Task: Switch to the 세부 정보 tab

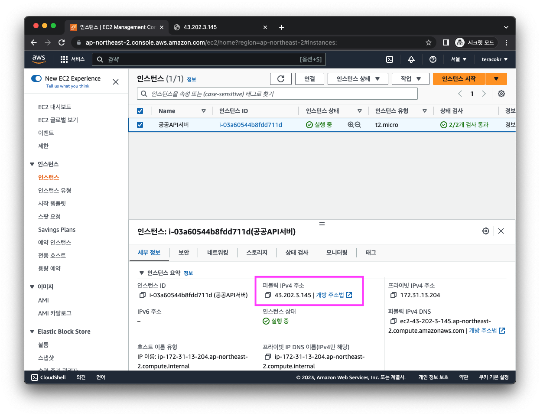Action: 149,253
